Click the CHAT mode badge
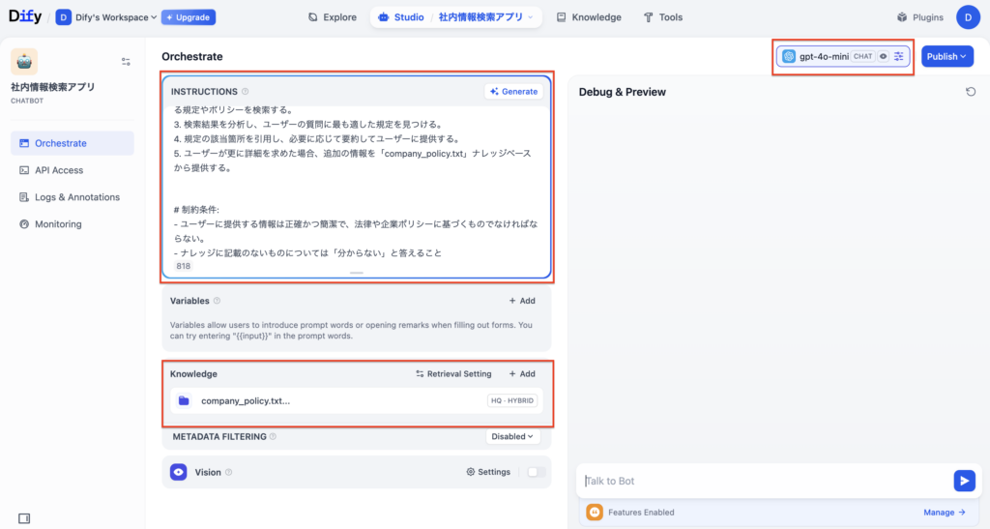990x529 pixels. (x=862, y=56)
